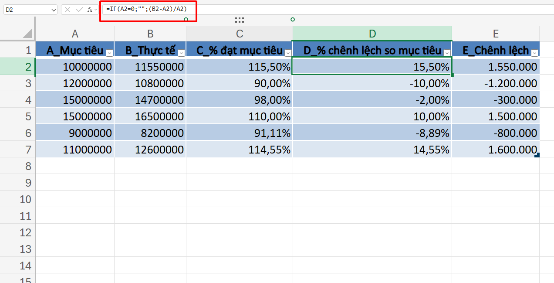Viewport: 554px width, 283px height.
Task: Open the Insert Function fx icon
Action: (90, 9)
